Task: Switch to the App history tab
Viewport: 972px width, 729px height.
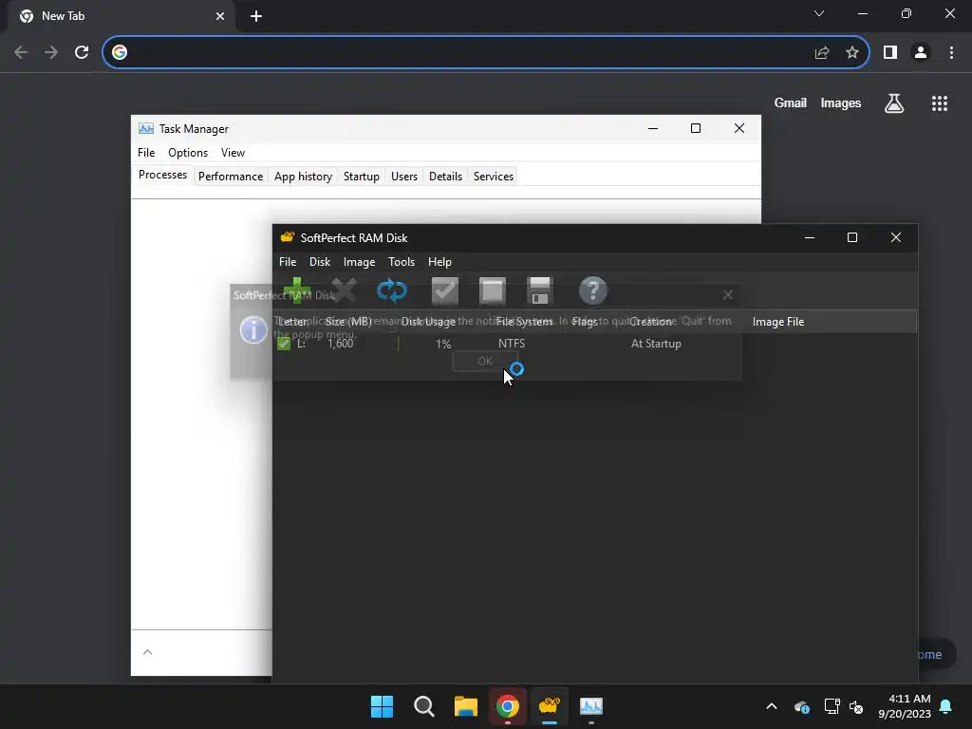Action: click(303, 177)
